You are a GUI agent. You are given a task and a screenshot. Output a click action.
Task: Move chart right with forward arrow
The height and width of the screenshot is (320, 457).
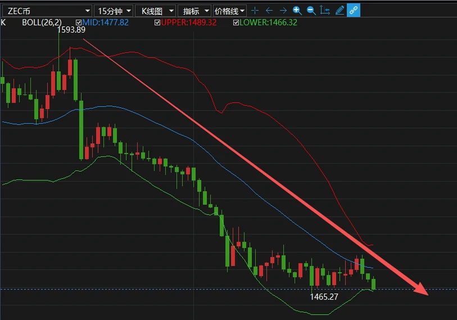(283, 11)
